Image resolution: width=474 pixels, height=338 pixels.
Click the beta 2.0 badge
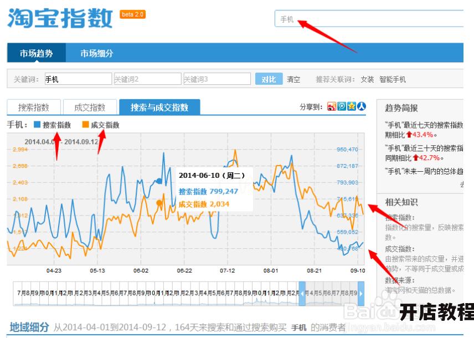pyautogui.click(x=133, y=14)
